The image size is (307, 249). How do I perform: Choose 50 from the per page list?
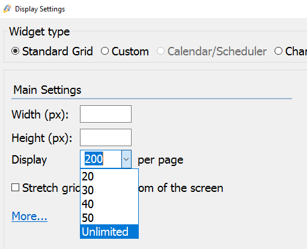(x=109, y=218)
